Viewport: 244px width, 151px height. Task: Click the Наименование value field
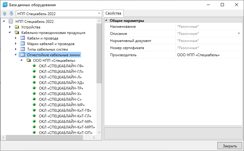coord(209,27)
